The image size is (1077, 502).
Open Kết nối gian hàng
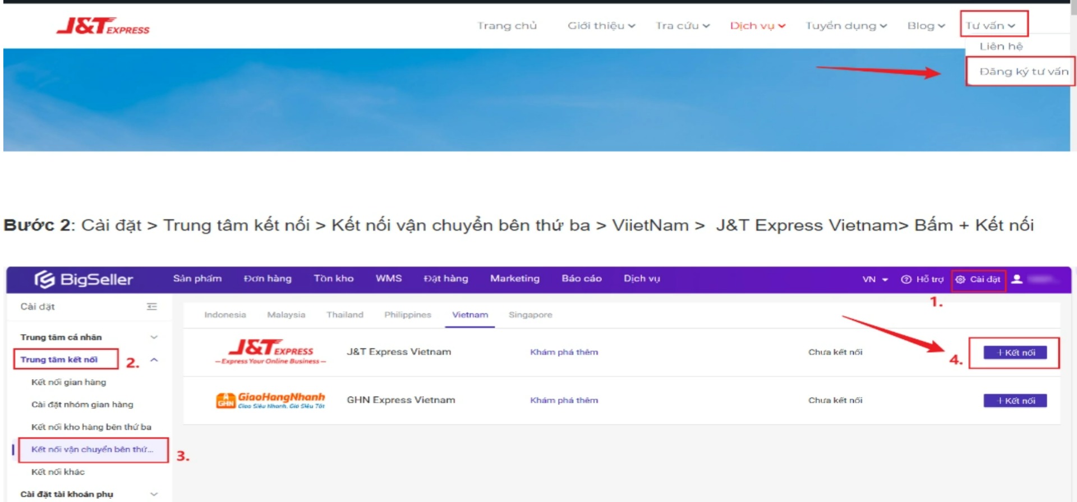pos(68,382)
